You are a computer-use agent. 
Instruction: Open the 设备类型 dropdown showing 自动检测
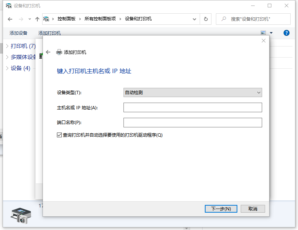(x=192, y=93)
